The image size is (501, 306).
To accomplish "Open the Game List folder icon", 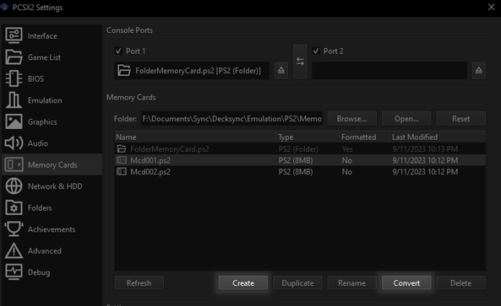I will pos(14,57).
